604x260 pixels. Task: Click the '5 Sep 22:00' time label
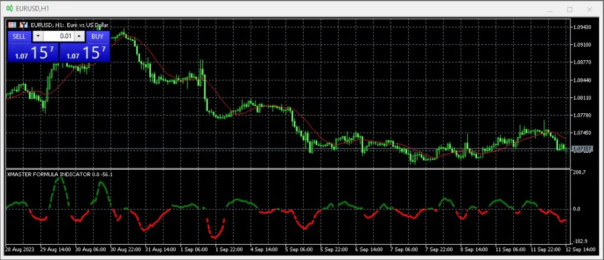(x=334, y=249)
